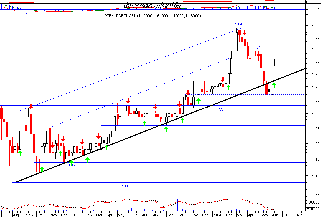The width and height of the screenshot is (321, 217).
Task: Click the 2004 year label on time axis
Action: 217,215
